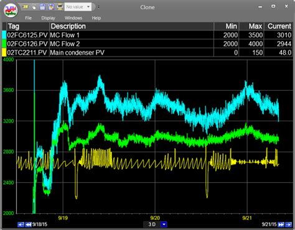The width and height of the screenshot is (295, 230).
Task: Click the single left arrow scroll-back button
Action: [x=21, y=224]
